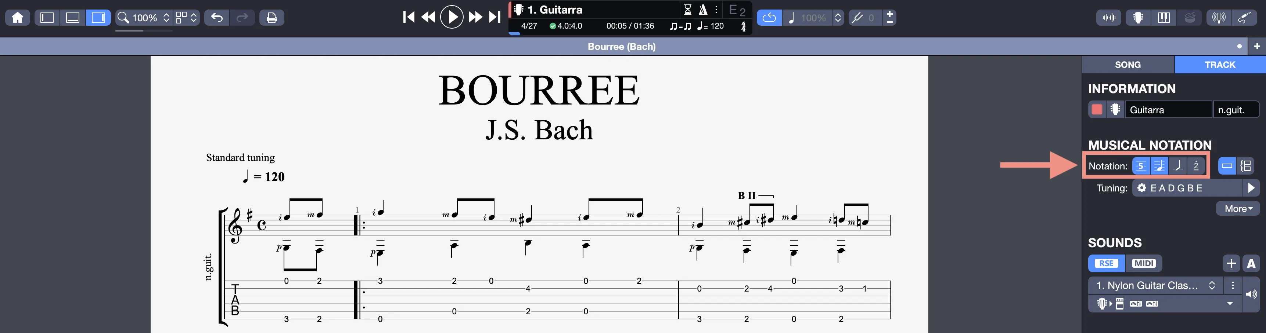Viewport: 1266px width, 333px height.
Task: Open the three-dot playback options menu
Action: click(x=716, y=9)
